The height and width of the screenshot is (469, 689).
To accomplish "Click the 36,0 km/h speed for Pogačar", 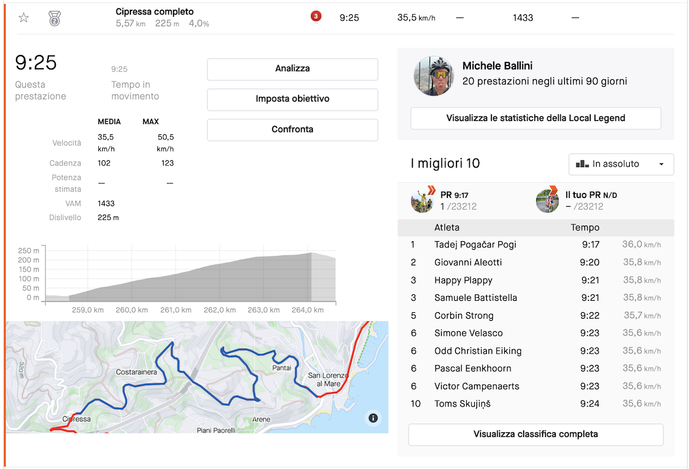I will click(x=641, y=245).
